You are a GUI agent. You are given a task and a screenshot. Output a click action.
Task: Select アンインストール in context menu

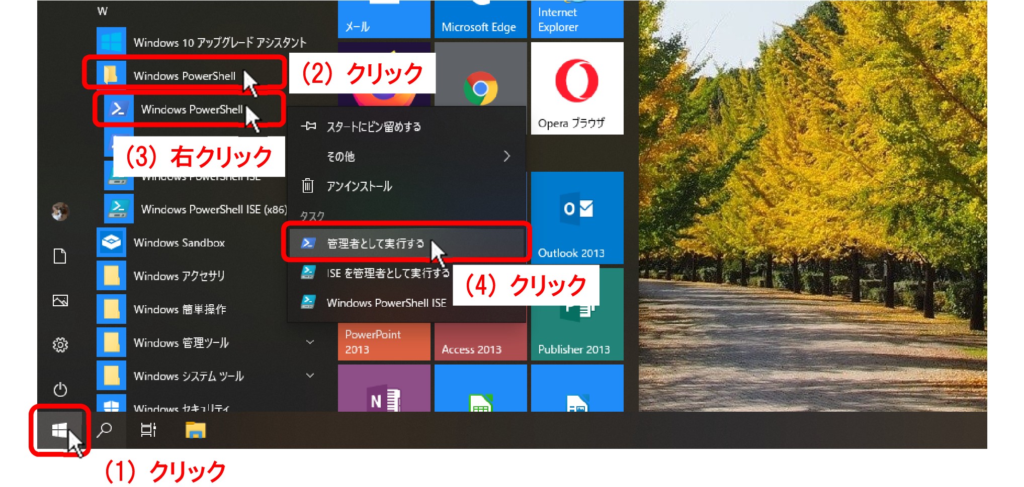click(406, 186)
